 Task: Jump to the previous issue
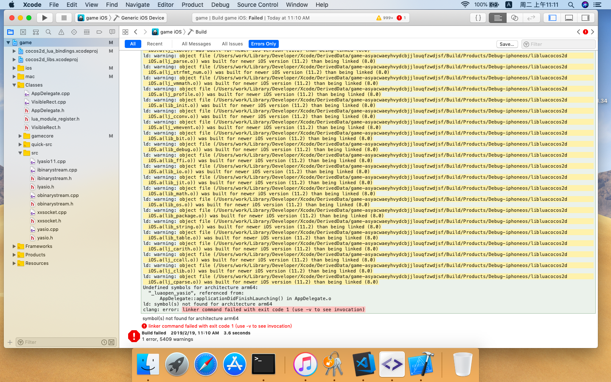pyautogui.click(x=578, y=32)
